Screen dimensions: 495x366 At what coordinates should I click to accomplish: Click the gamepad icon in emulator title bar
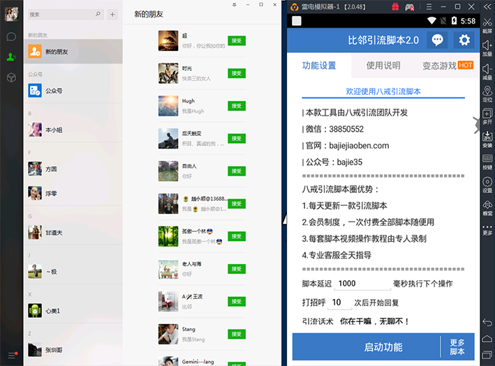click(x=410, y=6)
